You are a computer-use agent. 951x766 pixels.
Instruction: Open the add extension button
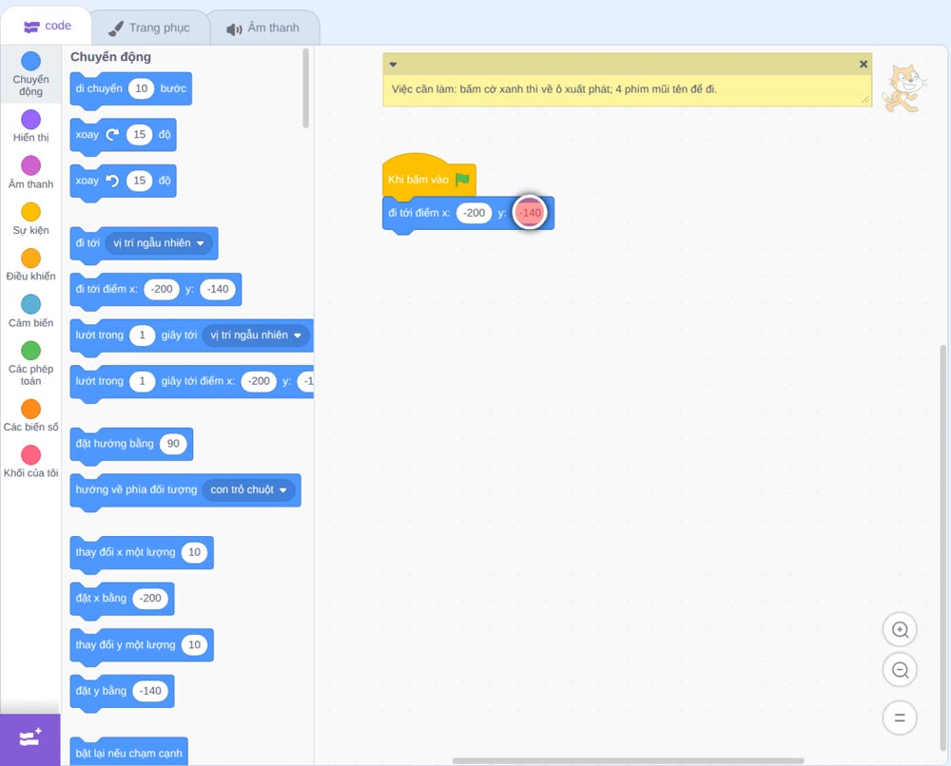point(30,738)
